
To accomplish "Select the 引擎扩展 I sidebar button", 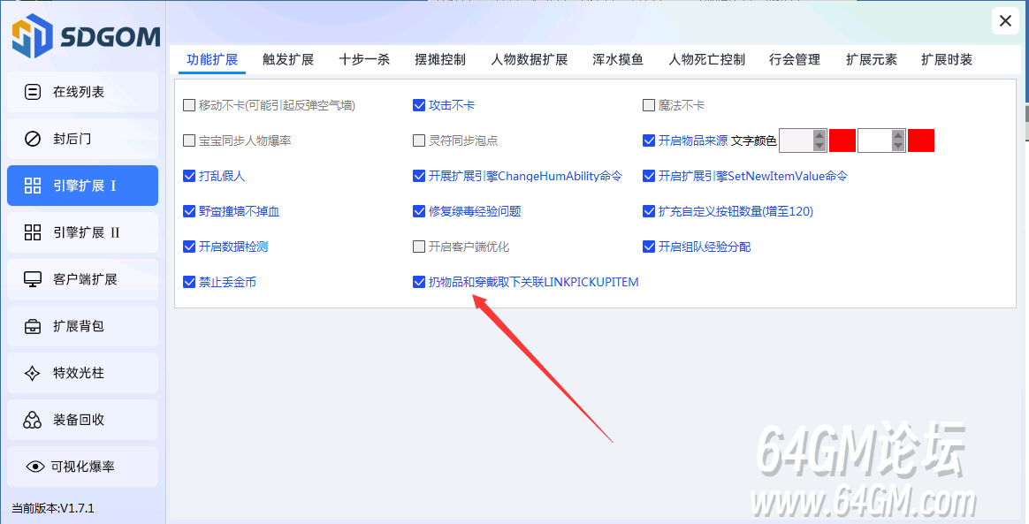I will (82, 186).
